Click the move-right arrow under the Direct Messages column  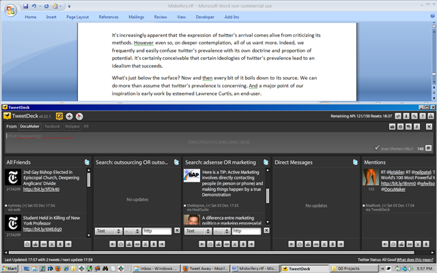341,244
